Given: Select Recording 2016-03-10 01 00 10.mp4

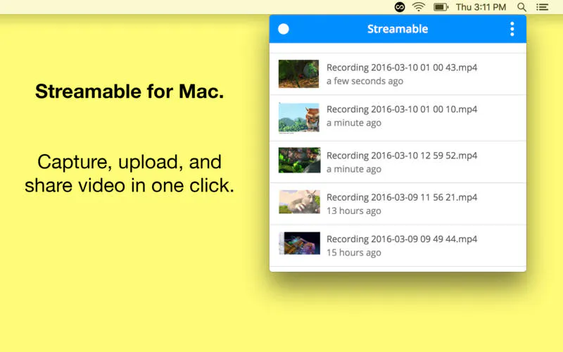Looking at the screenshot, I should [402, 109].
